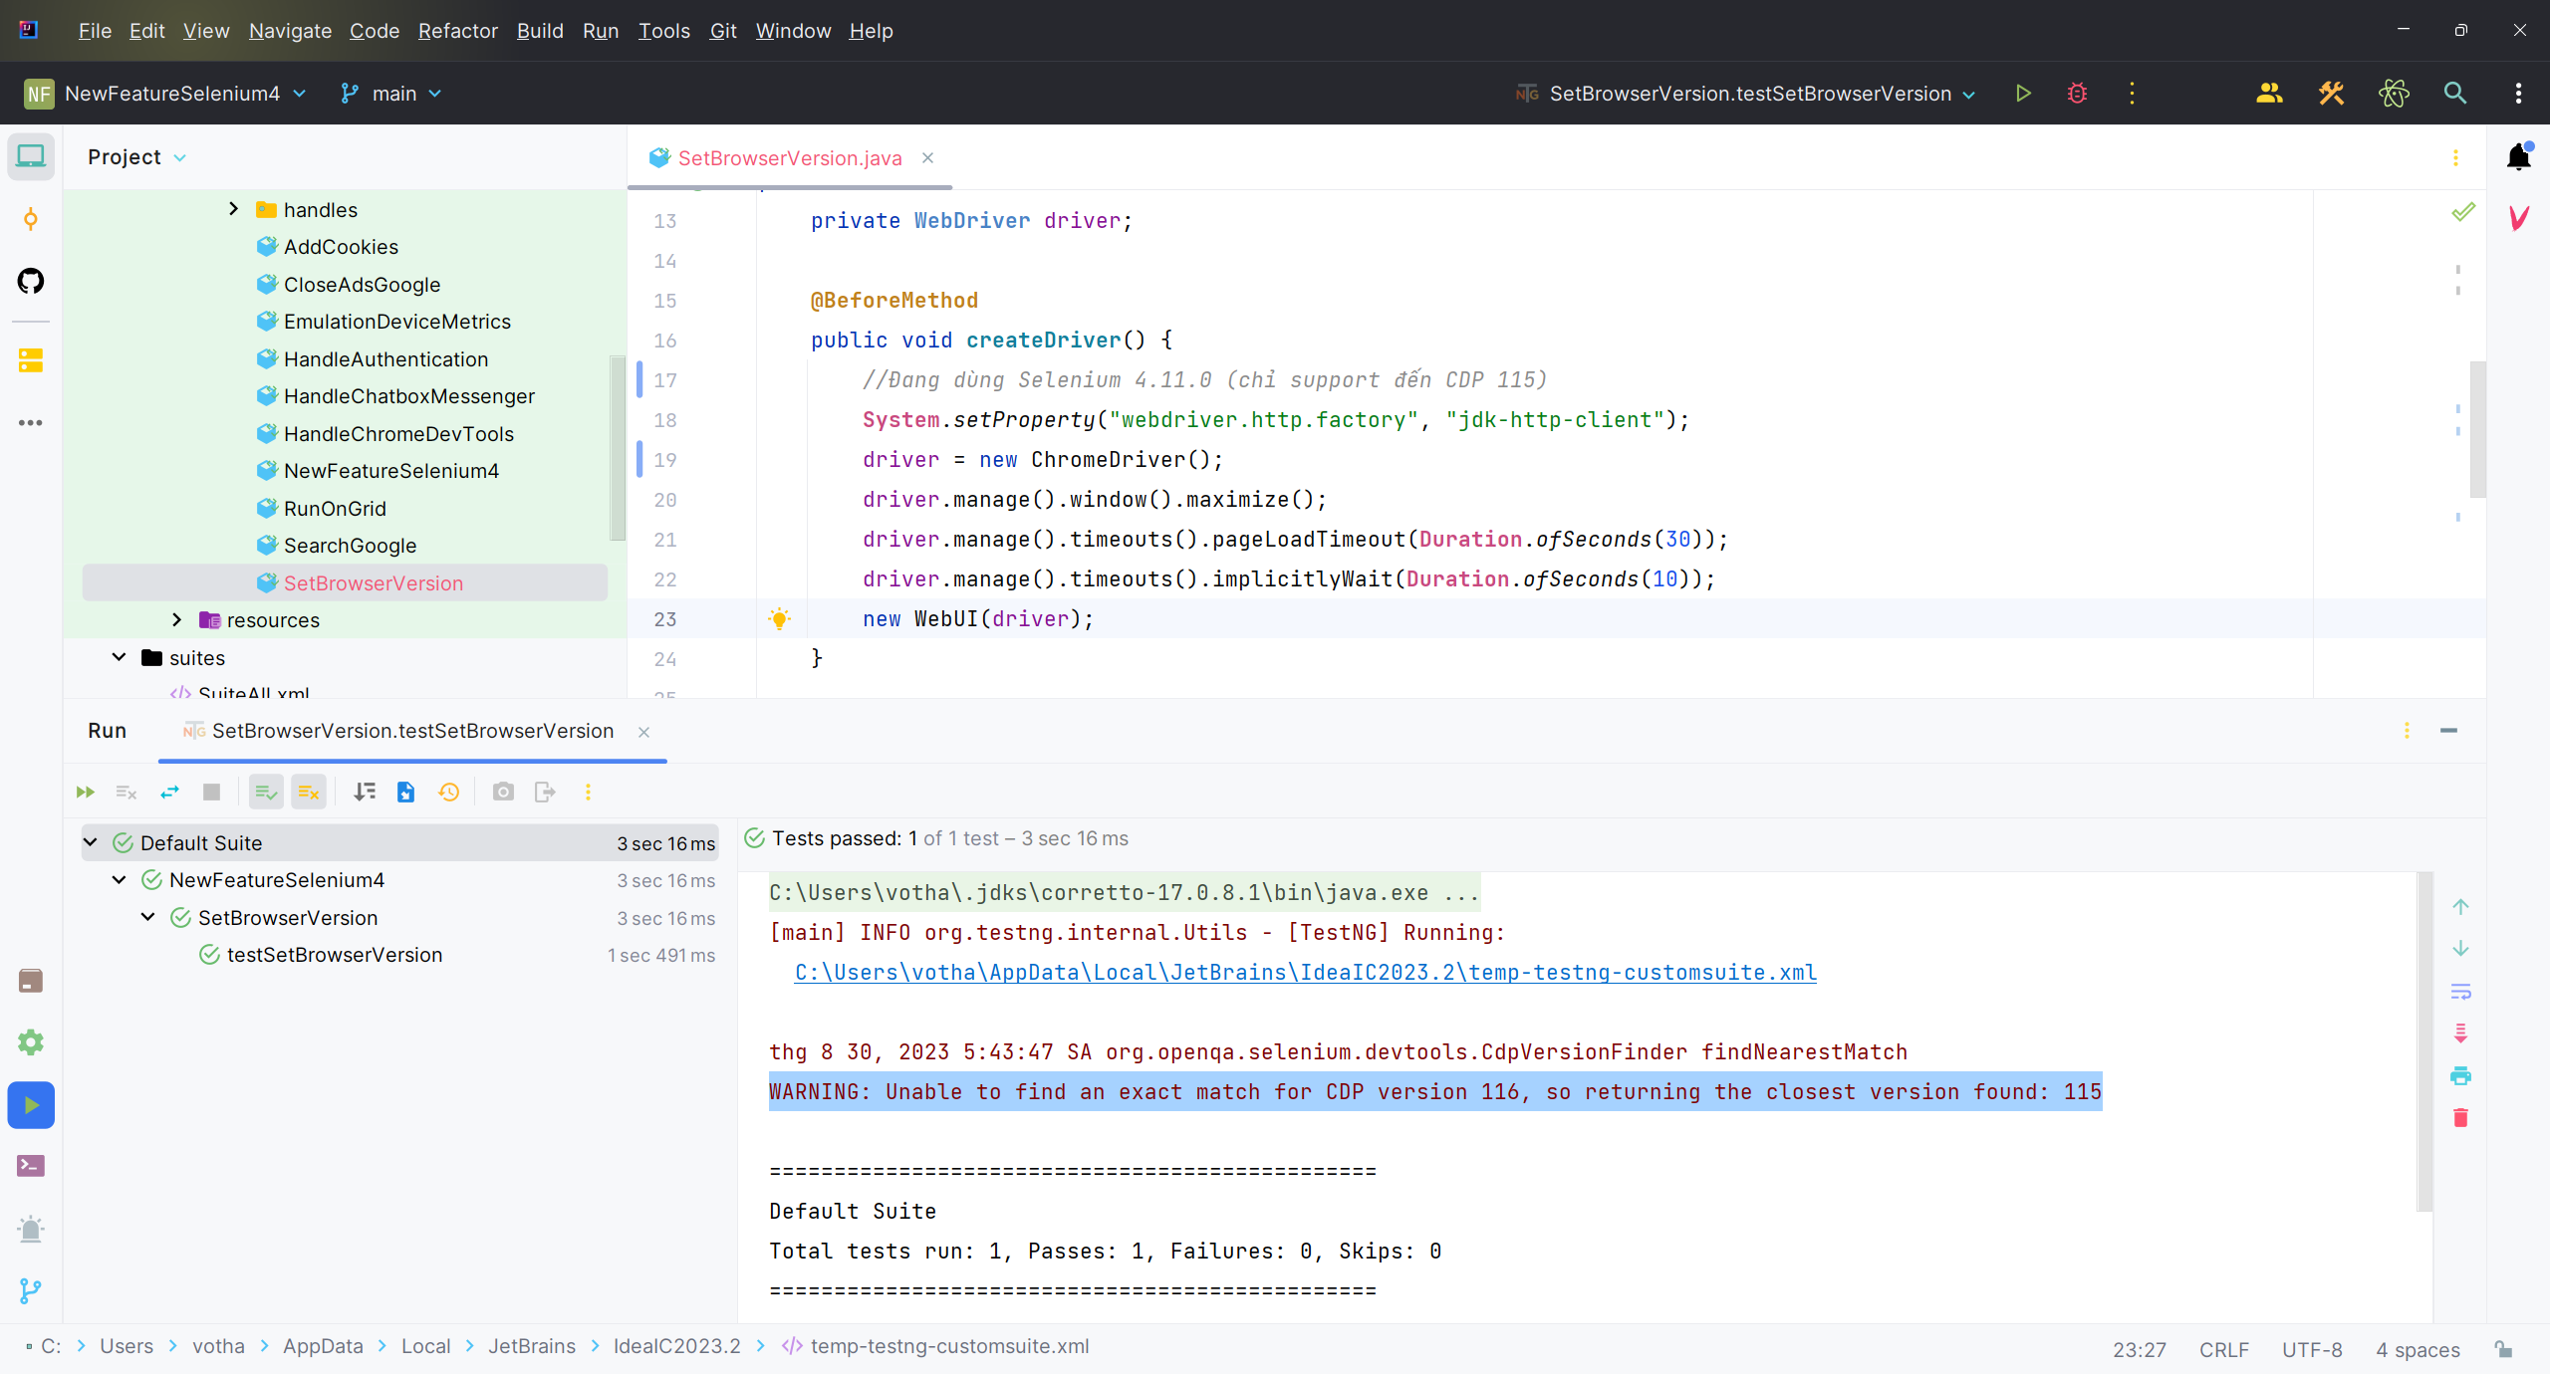
Task: Open the Git menu
Action: click(723, 31)
